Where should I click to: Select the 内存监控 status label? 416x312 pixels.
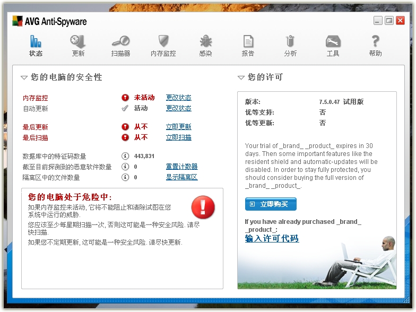click(x=35, y=98)
